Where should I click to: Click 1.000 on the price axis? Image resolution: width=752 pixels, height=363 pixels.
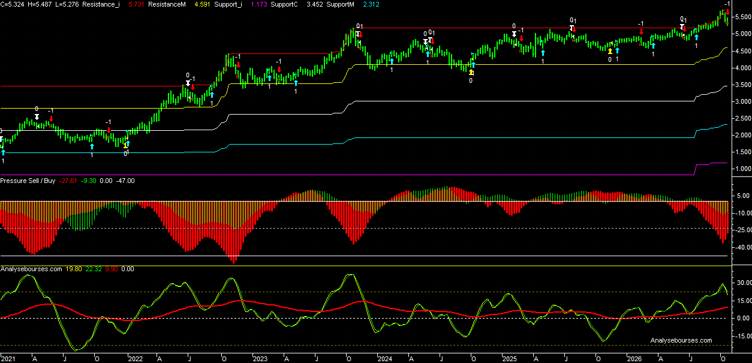coord(742,169)
